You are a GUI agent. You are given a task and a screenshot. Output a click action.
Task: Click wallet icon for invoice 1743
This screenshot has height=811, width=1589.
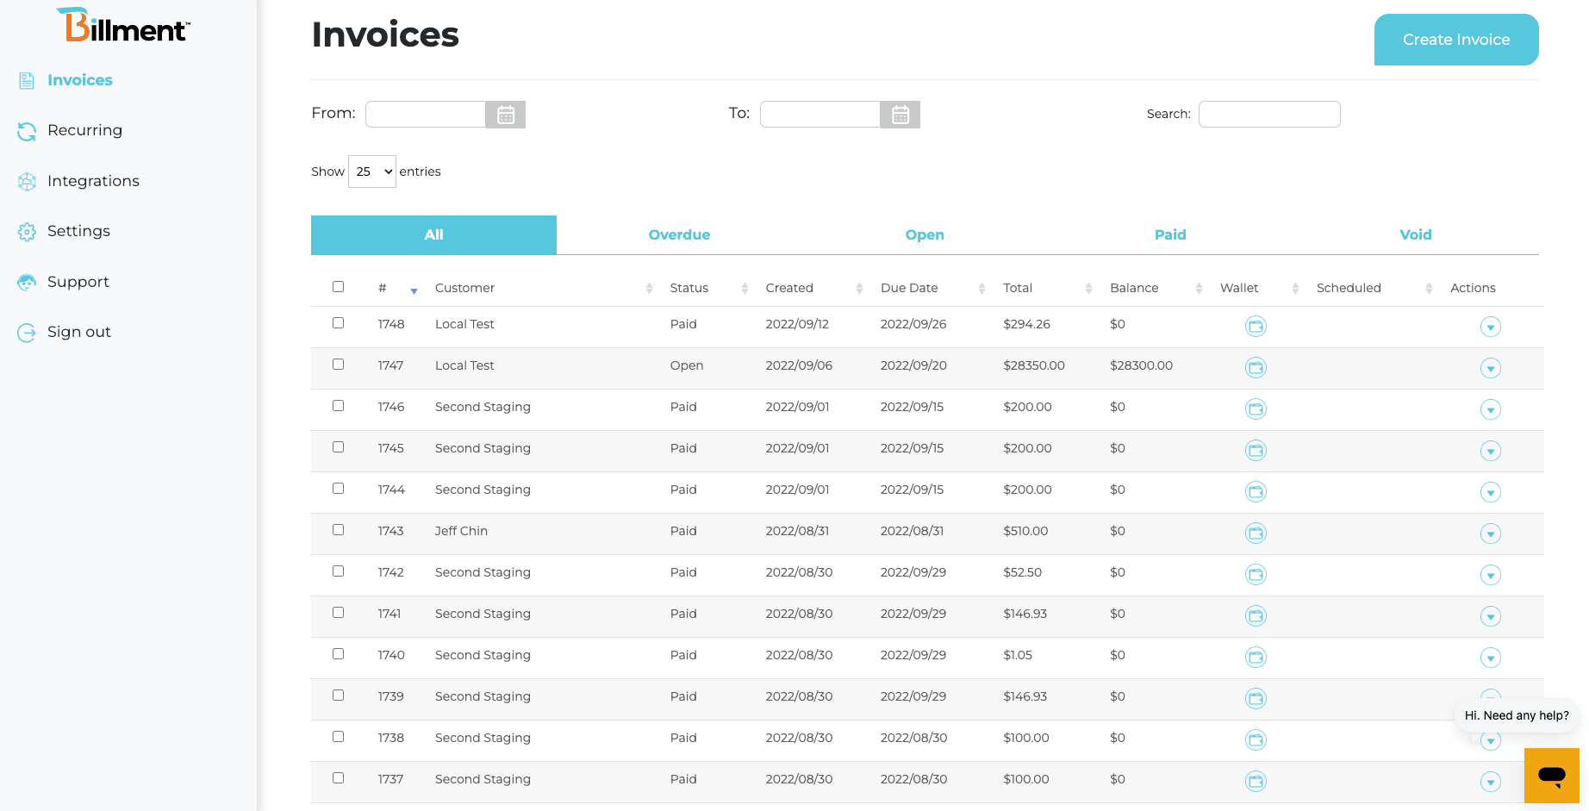pyautogui.click(x=1256, y=533)
